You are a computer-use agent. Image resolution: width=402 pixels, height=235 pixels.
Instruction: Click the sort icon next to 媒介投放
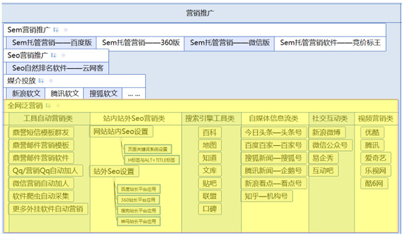(41, 81)
